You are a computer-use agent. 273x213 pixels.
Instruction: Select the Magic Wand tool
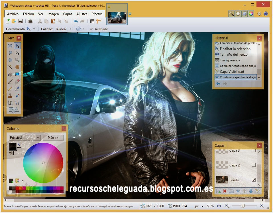pyautogui.click(x=10, y=67)
